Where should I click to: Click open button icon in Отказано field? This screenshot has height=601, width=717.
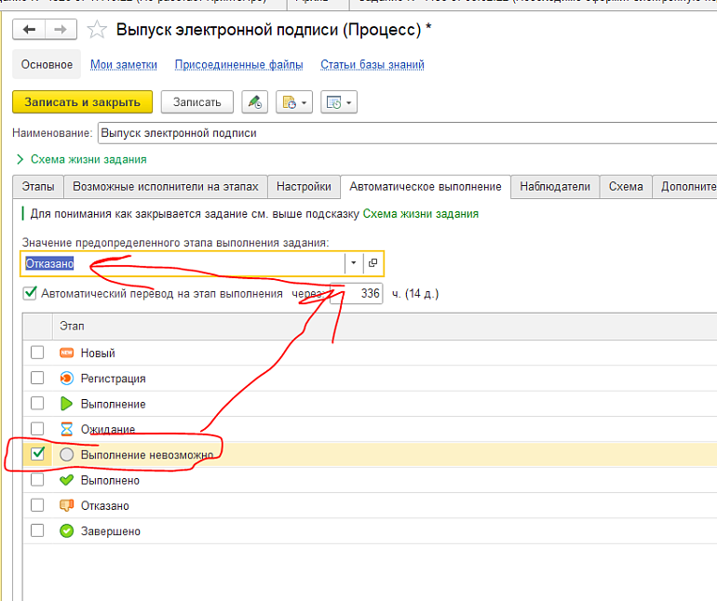pos(372,263)
